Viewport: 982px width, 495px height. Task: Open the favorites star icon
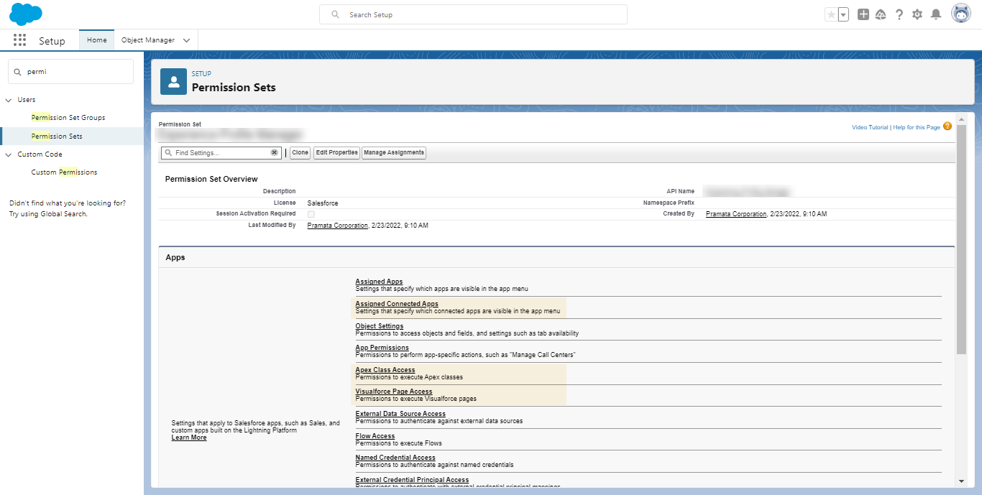831,14
